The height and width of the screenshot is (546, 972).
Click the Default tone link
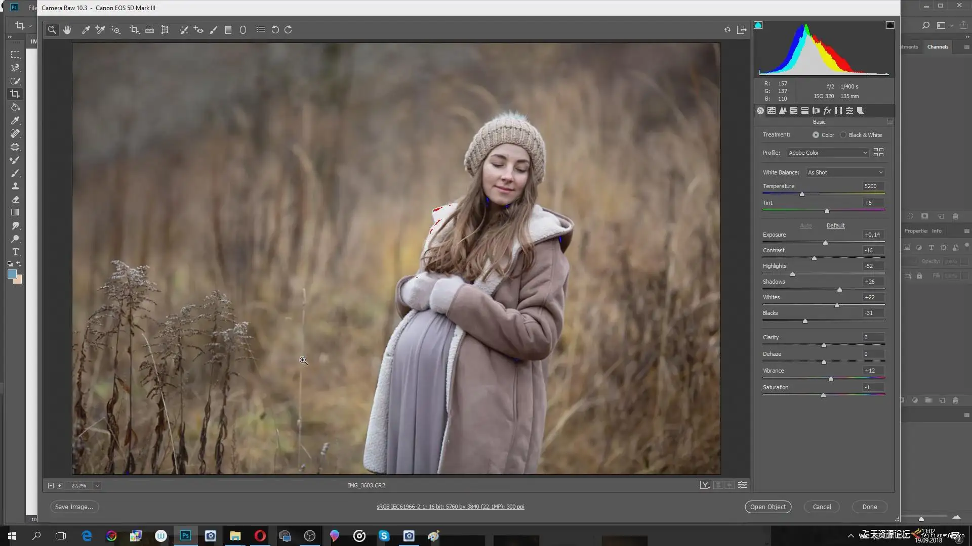click(x=835, y=225)
